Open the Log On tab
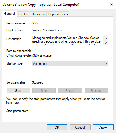The height and width of the screenshot is (133, 116). (23, 14)
